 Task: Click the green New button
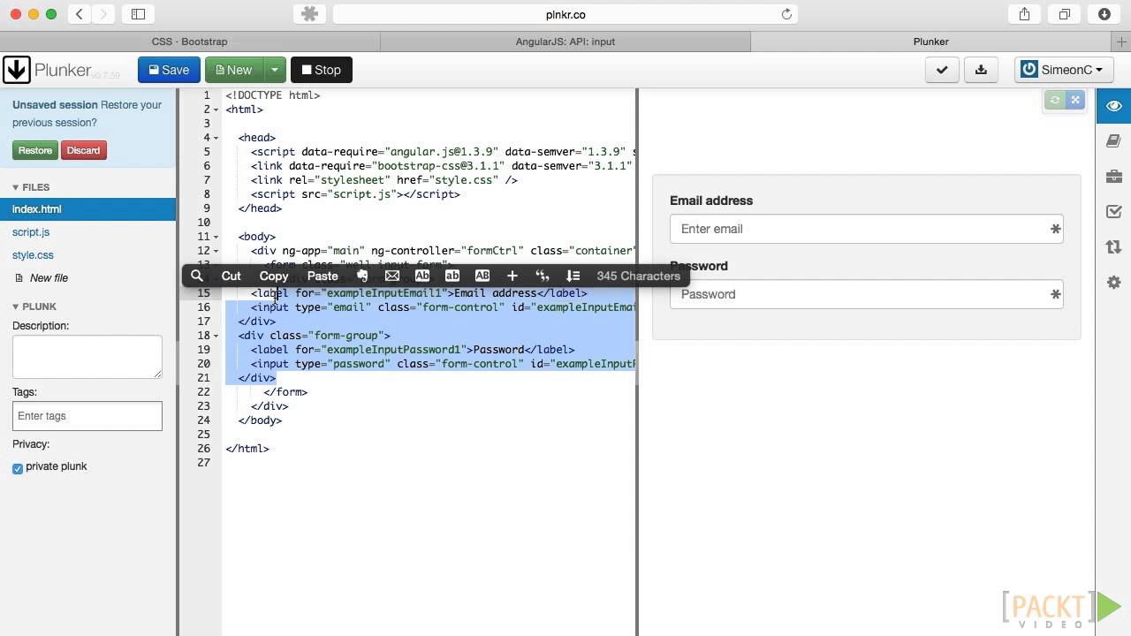234,70
